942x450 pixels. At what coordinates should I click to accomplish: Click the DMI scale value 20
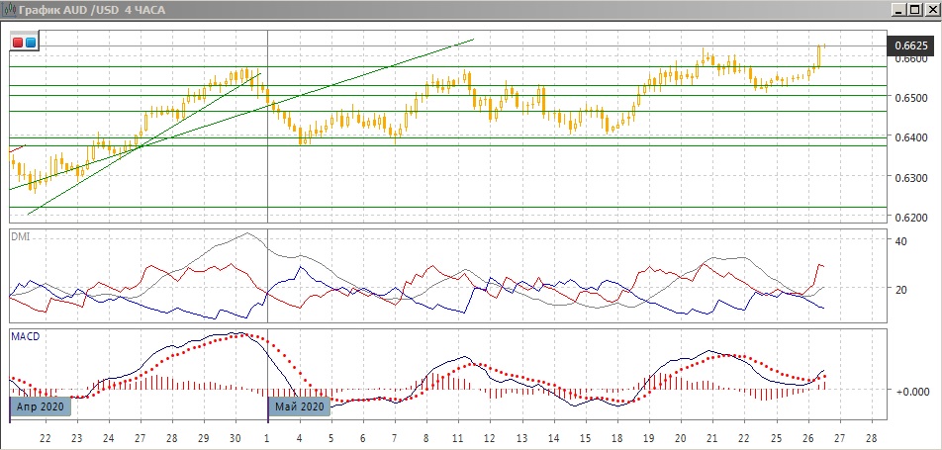click(x=899, y=290)
